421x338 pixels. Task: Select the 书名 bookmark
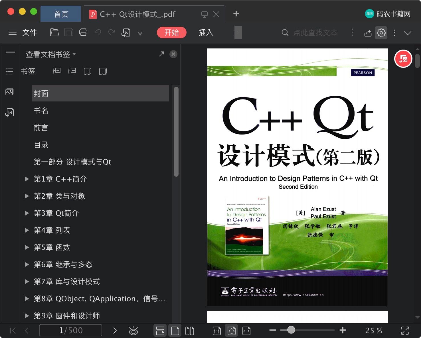tap(41, 111)
